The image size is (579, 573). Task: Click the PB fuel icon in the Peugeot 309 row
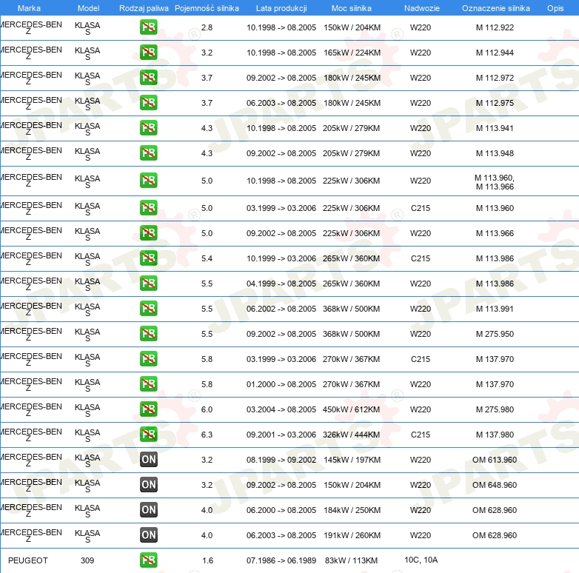click(x=148, y=560)
